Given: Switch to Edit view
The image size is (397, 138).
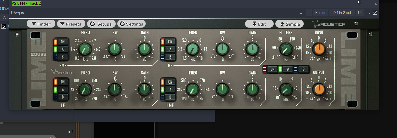Looking at the screenshot, I should [x=259, y=24].
